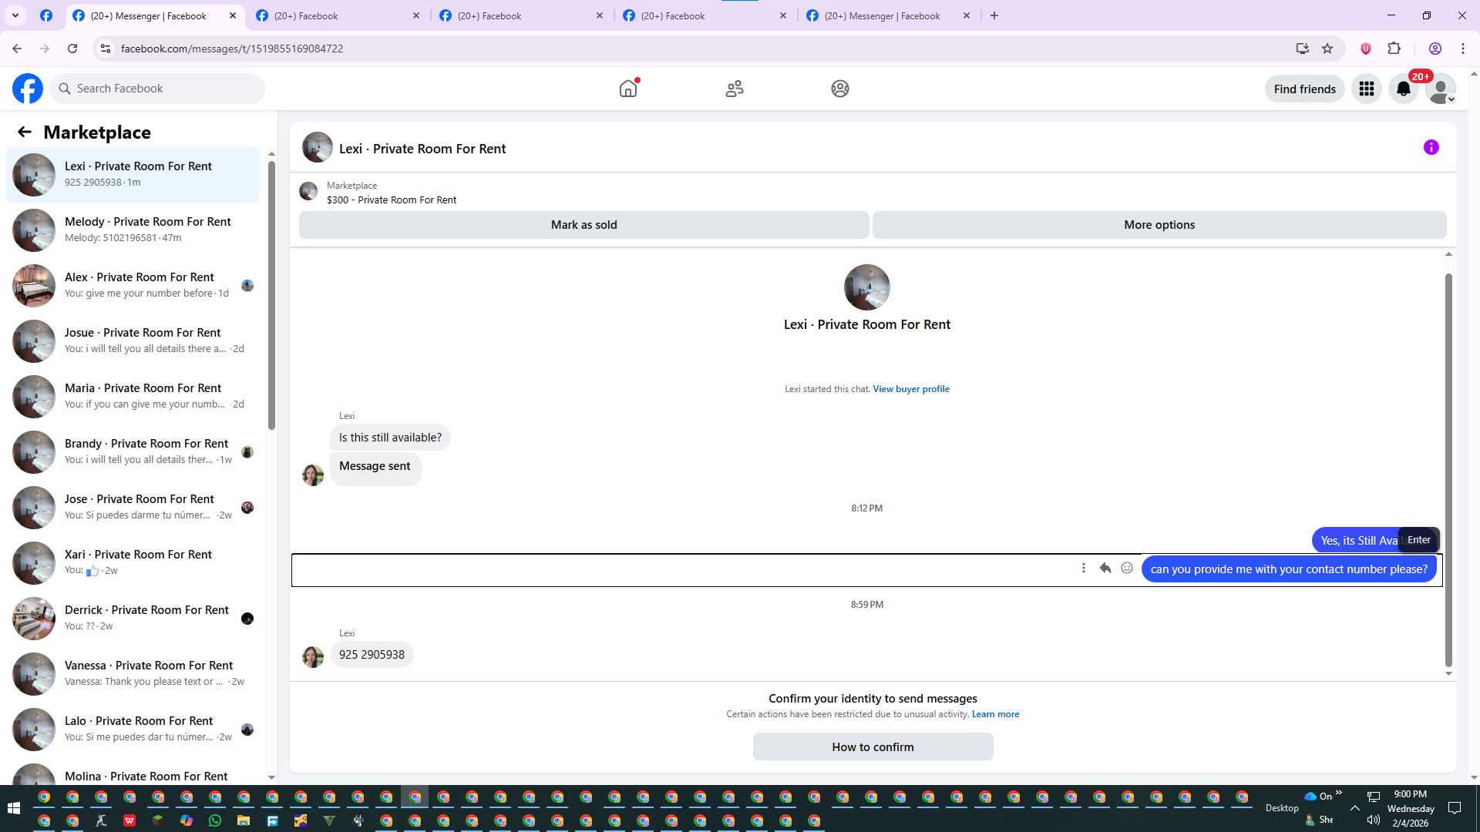Open the Home feed icon
Image resolution: width=1480 pixels, height=832 pixels.
pos(628,89)
